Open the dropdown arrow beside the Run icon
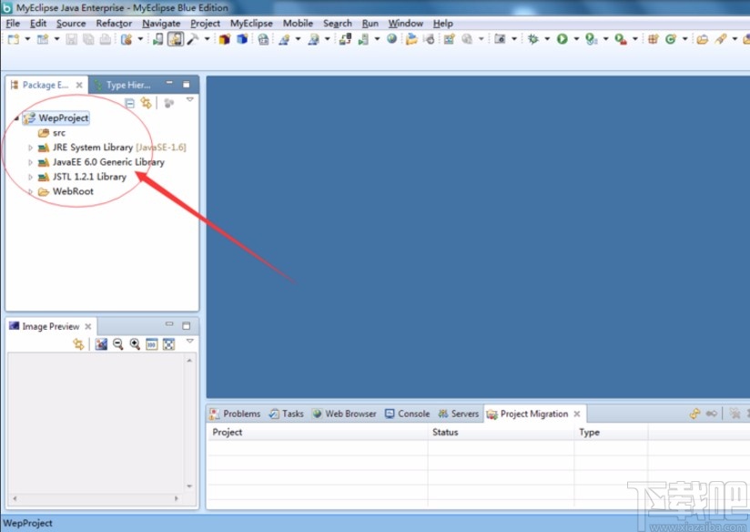Image resolution: width=750 pixels, height=532 pixels. pos(576,39)
